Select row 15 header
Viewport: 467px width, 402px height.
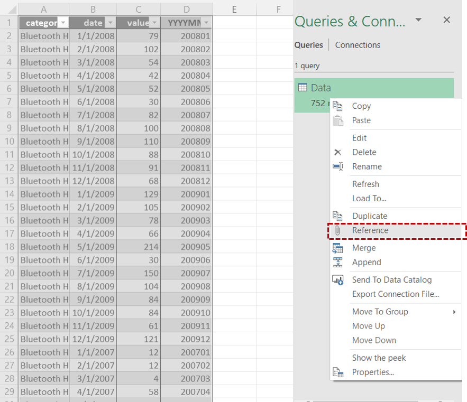(9, 207)
